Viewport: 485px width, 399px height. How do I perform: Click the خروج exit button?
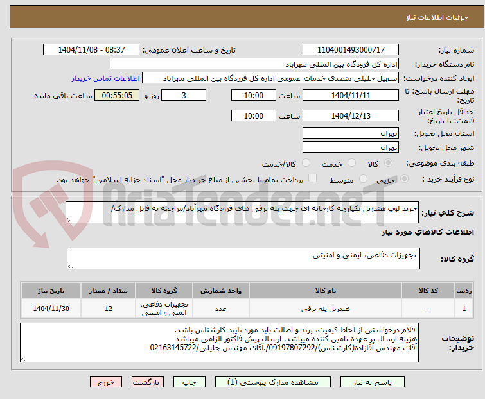point(106,382)
